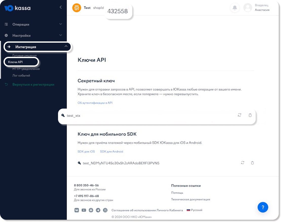Delete the mobile SDK key
The height and width of the screenshot is (222, 281).
(252, 163)
